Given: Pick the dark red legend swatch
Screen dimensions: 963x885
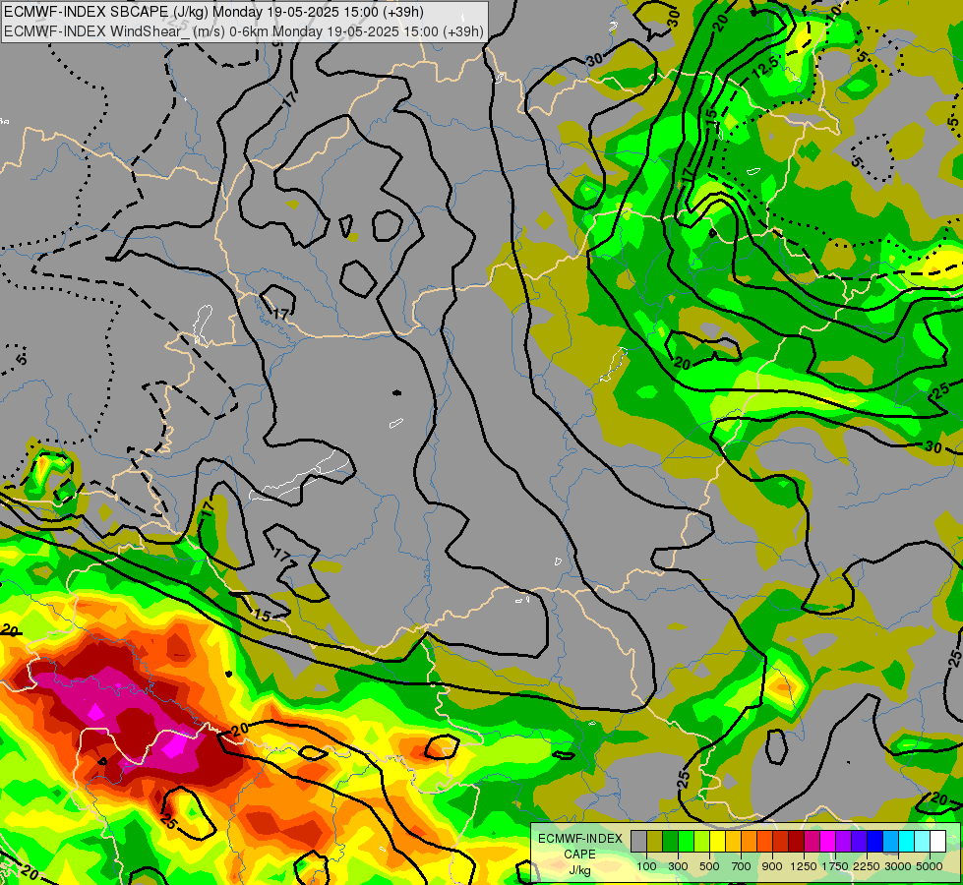Looking at the screenshot, I should point(796,841).
